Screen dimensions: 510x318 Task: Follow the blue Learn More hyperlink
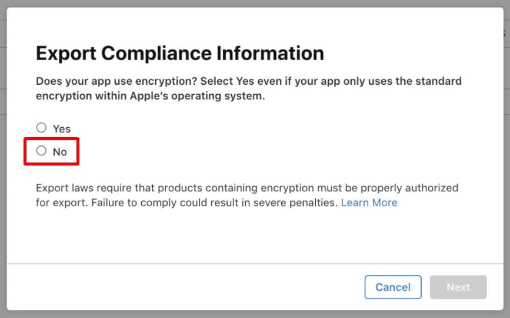point(369,203)
